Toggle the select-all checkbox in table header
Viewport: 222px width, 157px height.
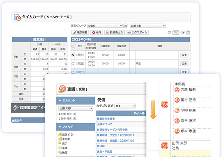(x=73, y=46)
